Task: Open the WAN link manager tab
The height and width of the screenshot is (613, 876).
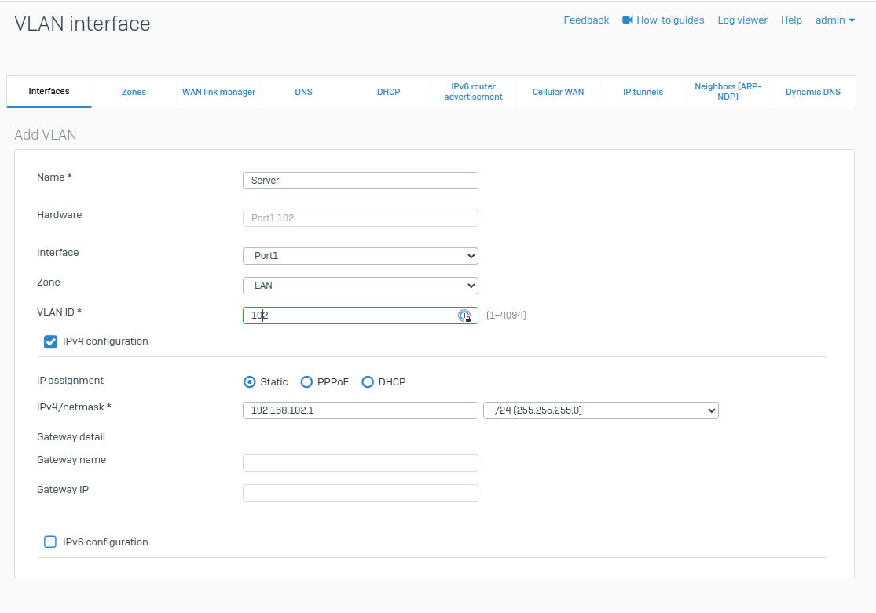Action: [x=219, y=92]
